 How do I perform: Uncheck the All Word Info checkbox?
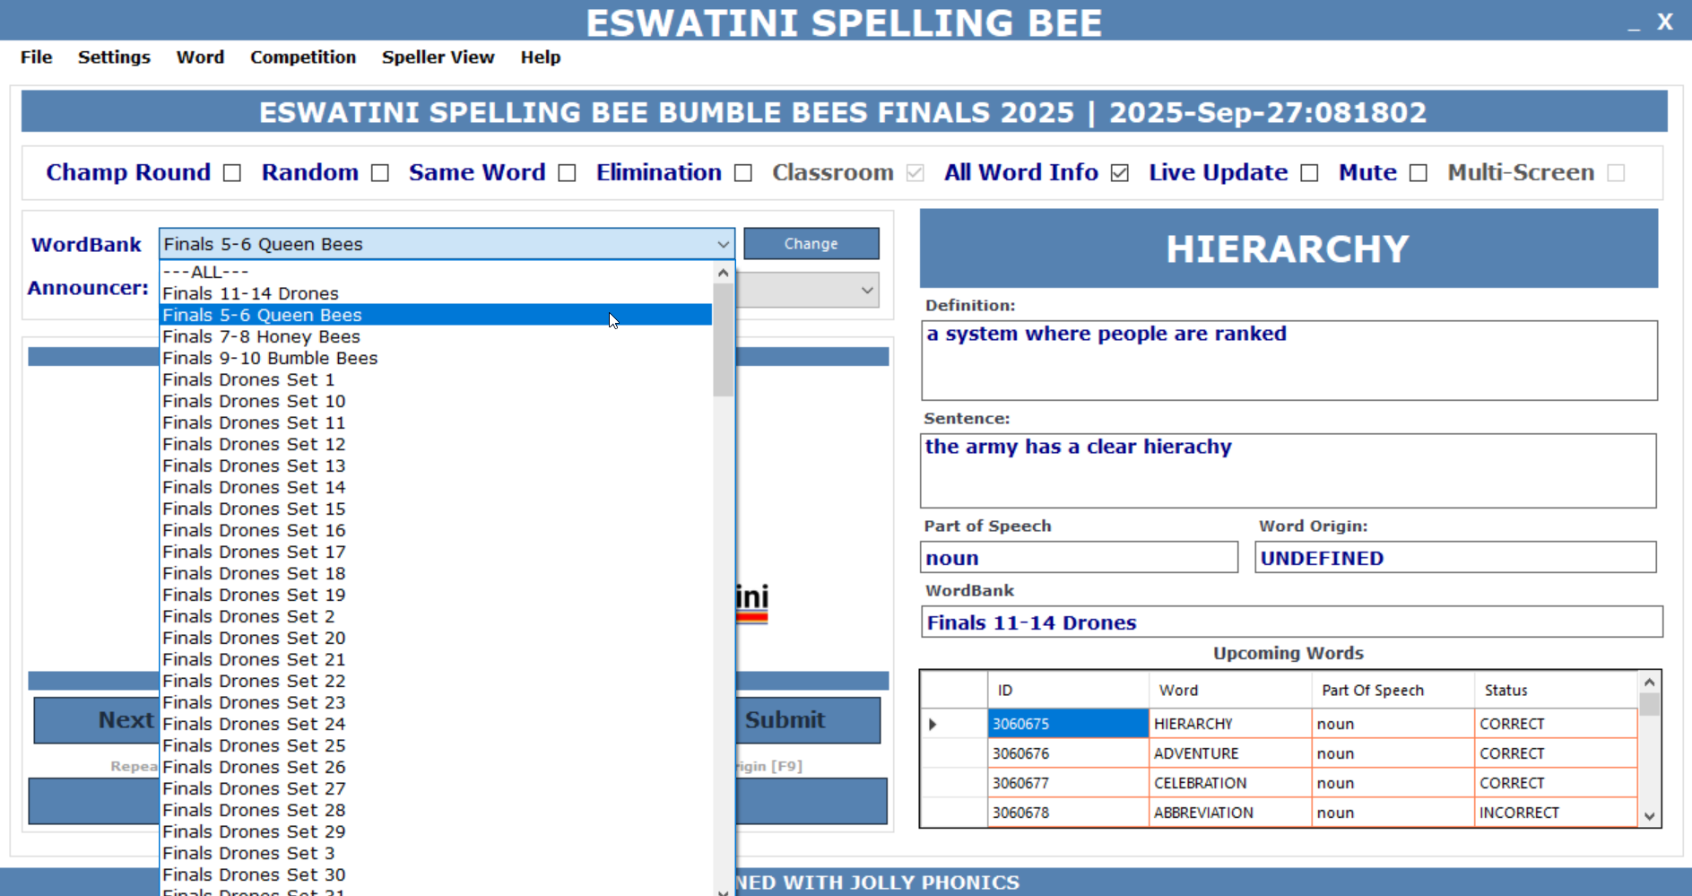pos(1119,173)
